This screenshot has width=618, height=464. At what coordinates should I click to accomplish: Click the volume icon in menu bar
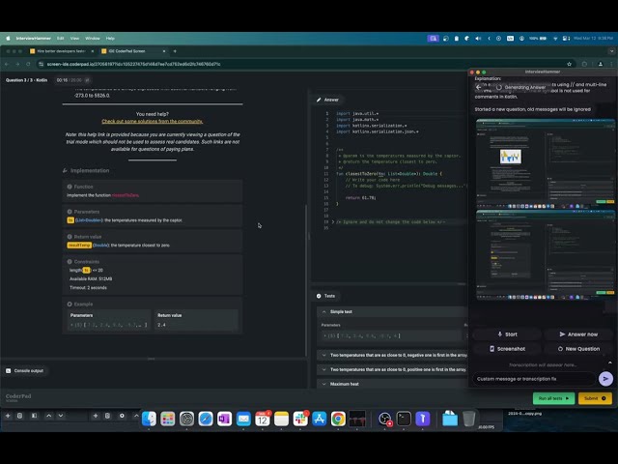pos(478,39)
